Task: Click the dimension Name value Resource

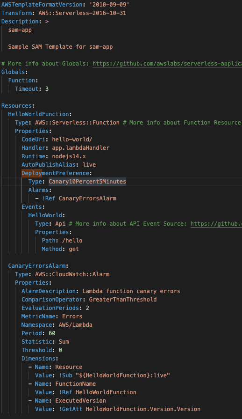Action: point(69,367)
